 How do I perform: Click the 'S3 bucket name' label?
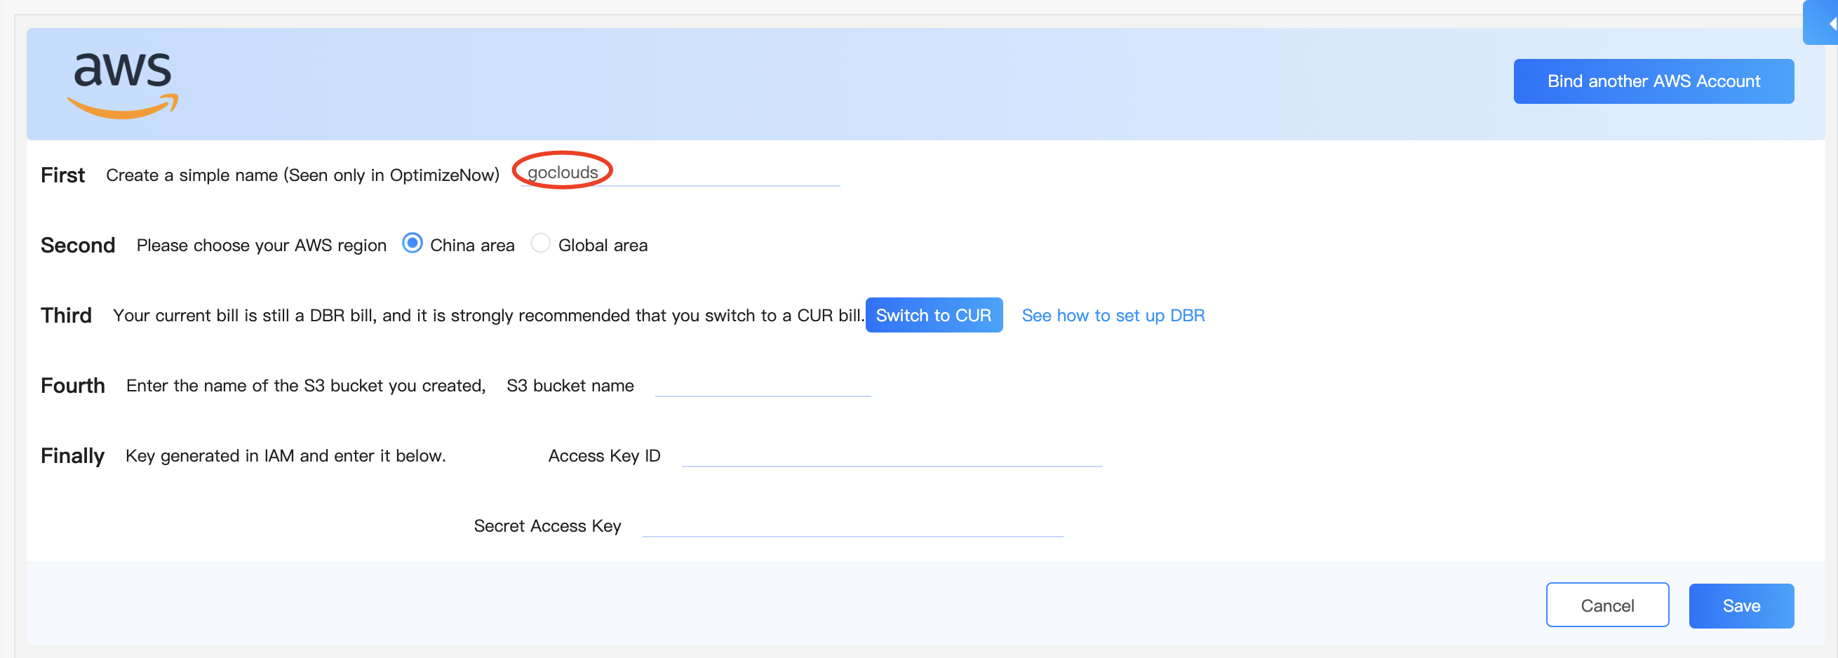point(570,385)
